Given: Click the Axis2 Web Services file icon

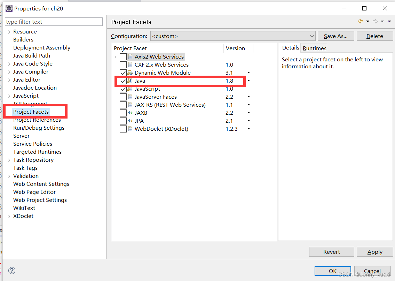Looking at the screenshot, I should click(130, 56).
